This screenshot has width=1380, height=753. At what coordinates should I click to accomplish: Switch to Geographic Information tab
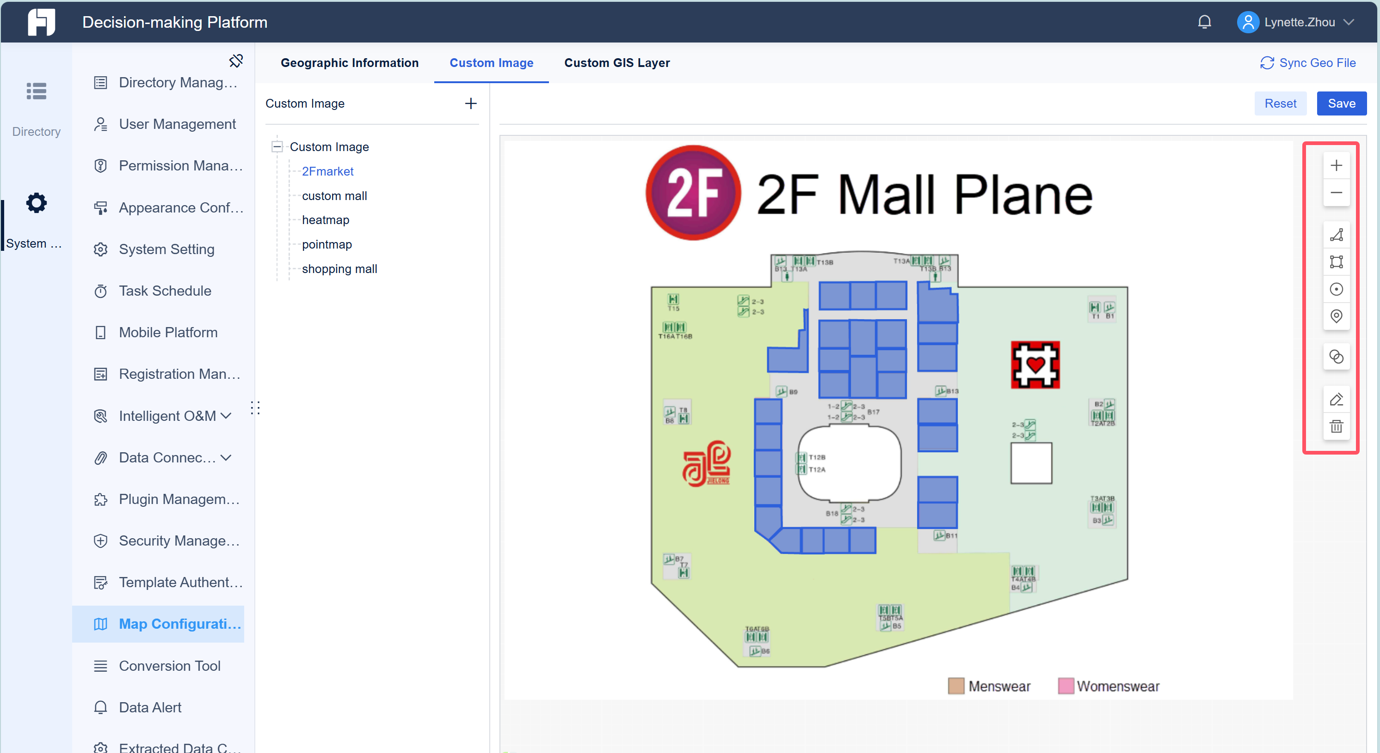[x=349, y=63]
